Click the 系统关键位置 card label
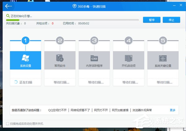 [163, 66]
